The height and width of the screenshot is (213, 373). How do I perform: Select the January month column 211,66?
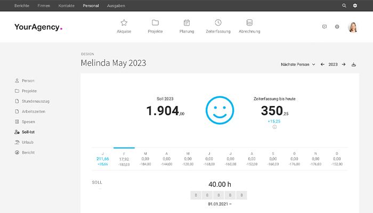[x=103, y=159]
